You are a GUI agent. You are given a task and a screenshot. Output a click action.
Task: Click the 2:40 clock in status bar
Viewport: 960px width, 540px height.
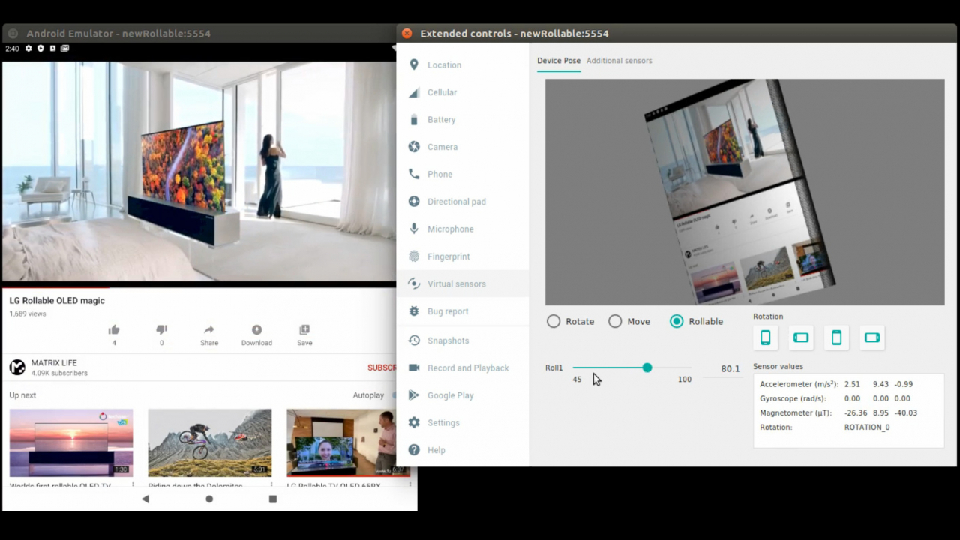(x=12, y=49)
